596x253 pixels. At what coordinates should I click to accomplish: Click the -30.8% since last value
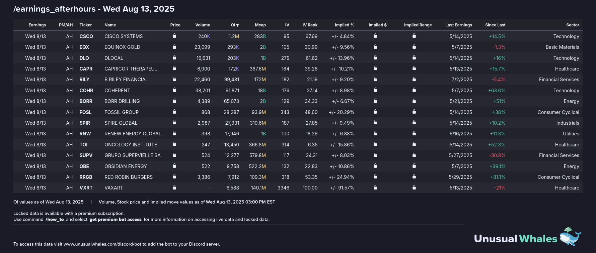pos(497,155)
